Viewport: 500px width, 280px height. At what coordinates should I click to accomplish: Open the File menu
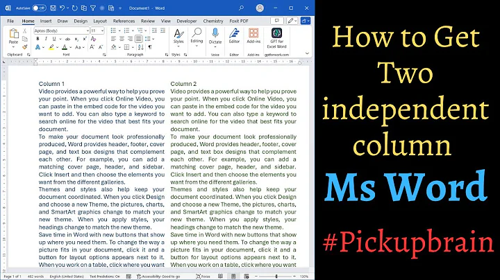(x=10, y=21)
